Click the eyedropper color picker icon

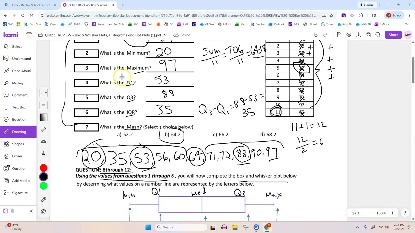(x=43, y=199)
